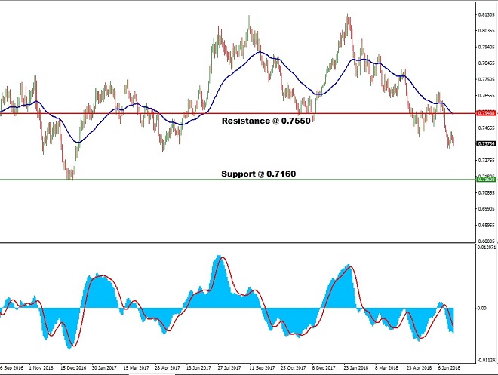The image size is (498, 375).
Task: Click the 15 Mar 2017 date label
Action: coord(136,368)
